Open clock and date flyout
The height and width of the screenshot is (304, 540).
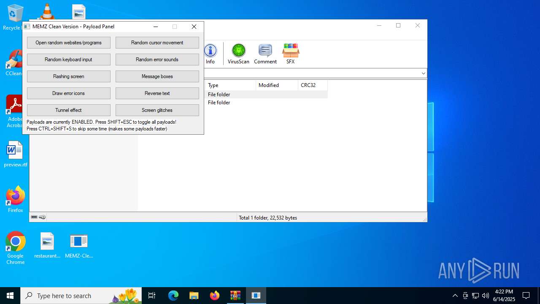pos(504,296)
